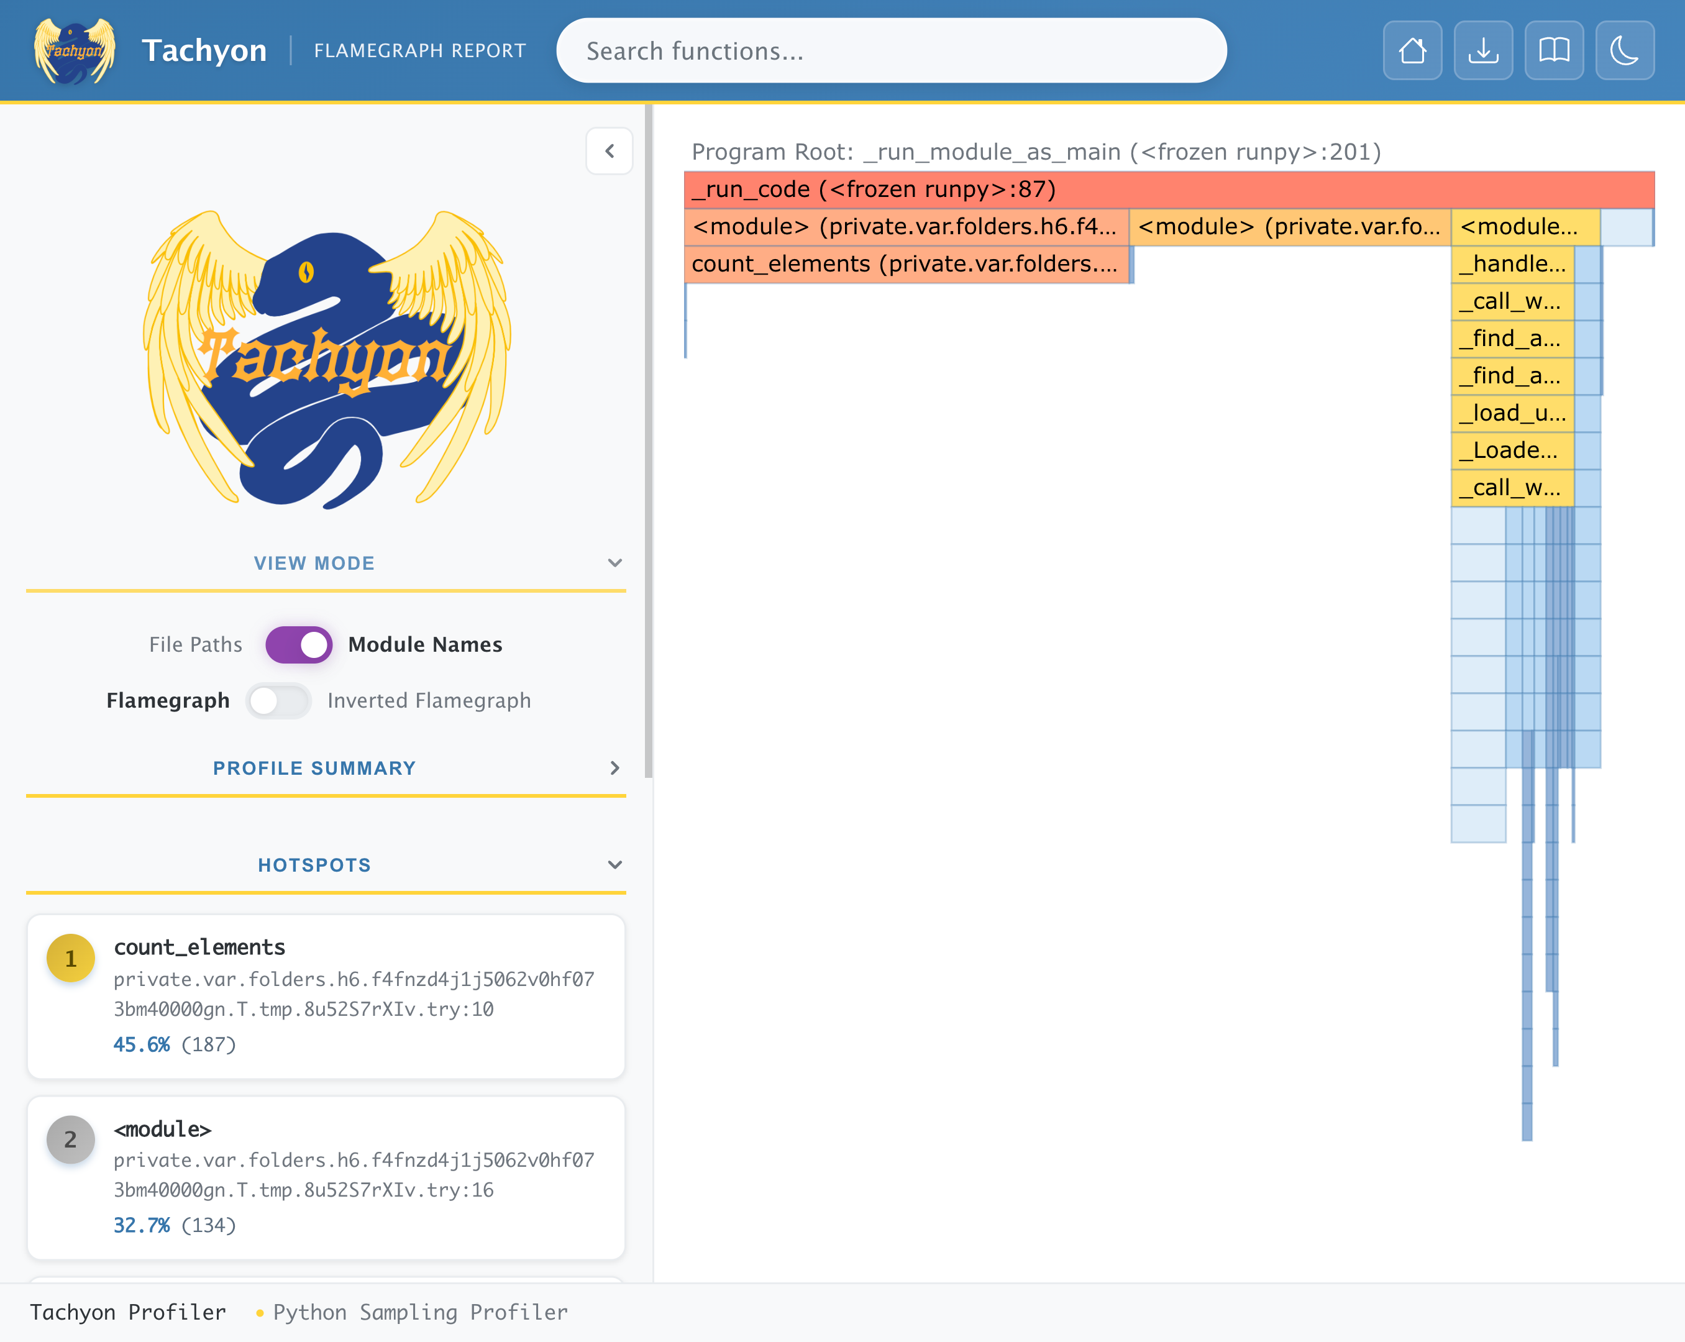Viewport: 1685px width, 1342px height.
Task: Click the Tachyon title text in header
Action: coord(204,51)
